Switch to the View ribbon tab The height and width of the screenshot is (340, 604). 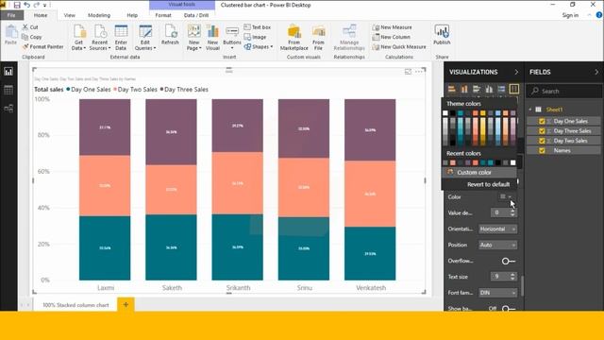(x=69, y=15)
